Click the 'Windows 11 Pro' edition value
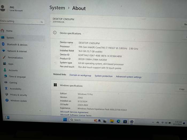The image size is (187, 140). (x=85, y=94)
